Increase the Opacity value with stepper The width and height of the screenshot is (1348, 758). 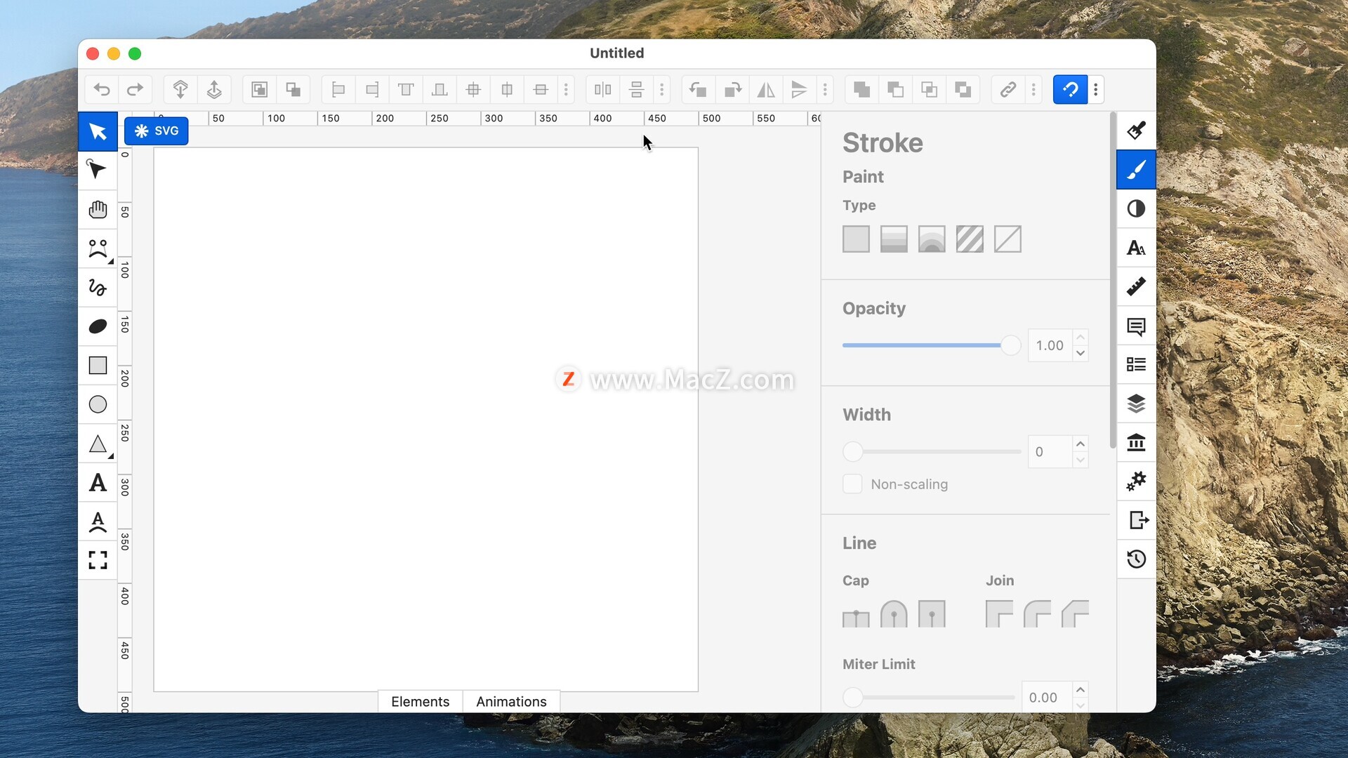coord(1081,337)
